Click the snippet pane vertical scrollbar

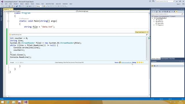click(x=147, y=49)
